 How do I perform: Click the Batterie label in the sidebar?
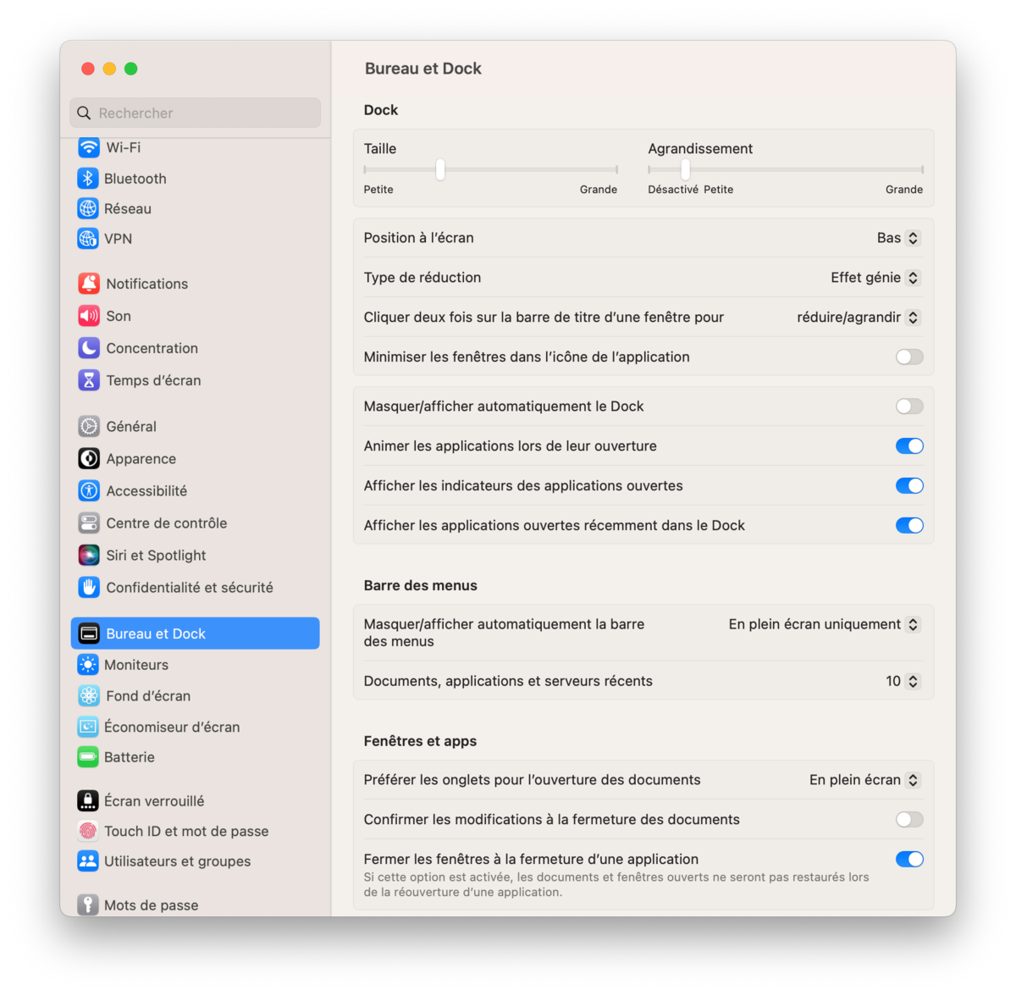[x=130, y=757]
